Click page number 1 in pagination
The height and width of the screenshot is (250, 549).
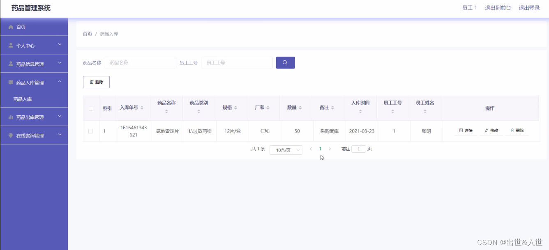(x=321, y=149)
